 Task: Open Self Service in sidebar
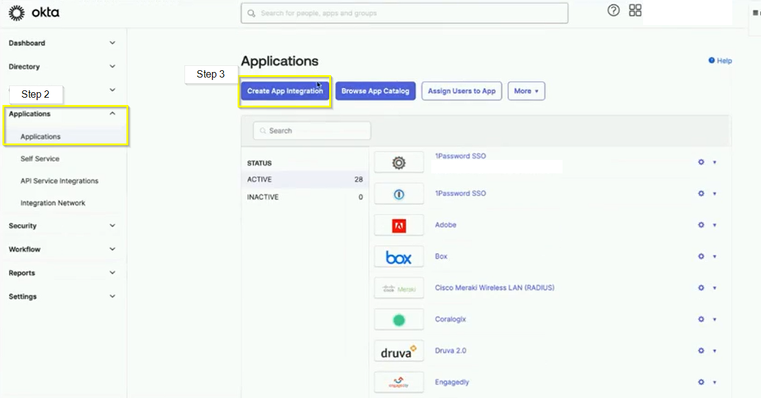[x=40, y=159]
